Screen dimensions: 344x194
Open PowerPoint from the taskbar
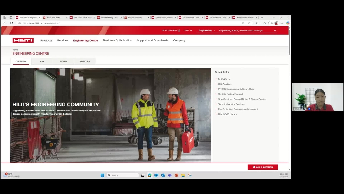(176, 175)
